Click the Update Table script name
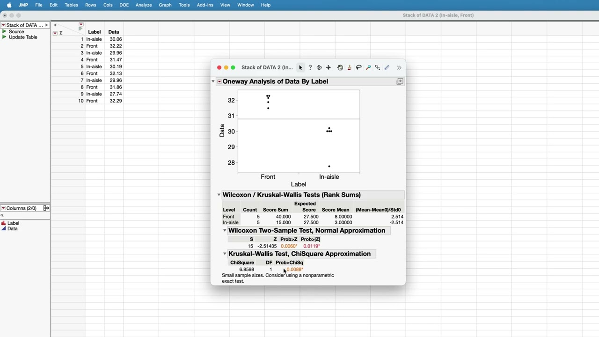 (23, 37)
